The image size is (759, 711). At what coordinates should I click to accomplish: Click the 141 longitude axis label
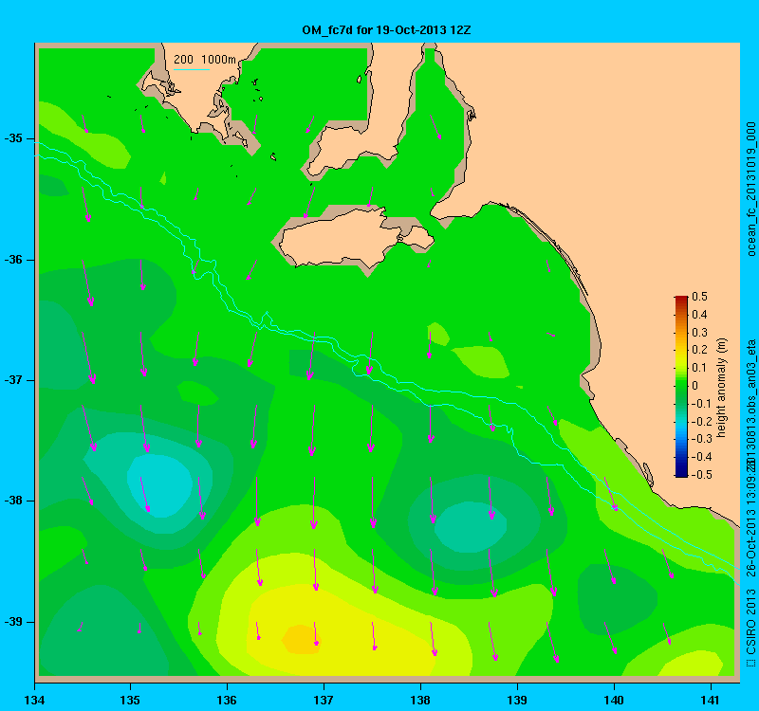pyautogui.click(x=711, y=700)
